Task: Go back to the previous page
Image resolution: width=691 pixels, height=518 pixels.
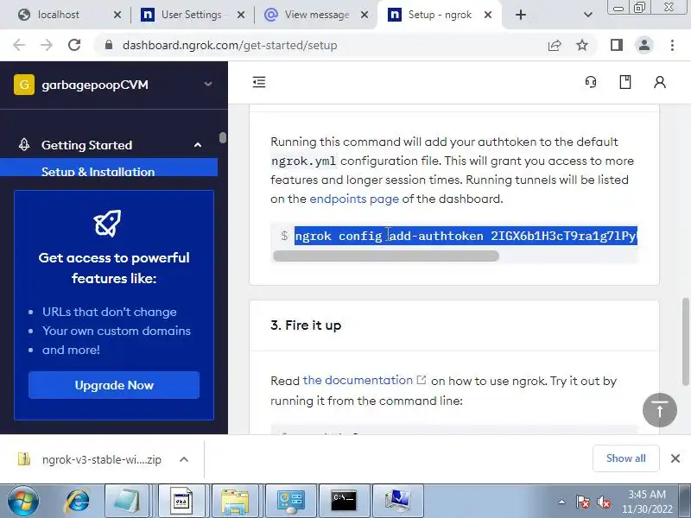Action: point(19,45)
